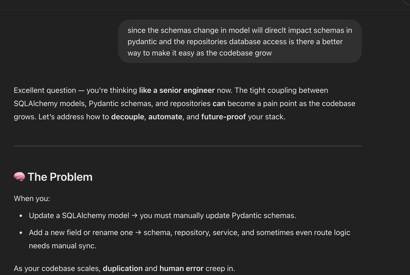The image size is (410, 275).
Task: Click the arrow in the rename field bullet
Action: (138, 232)
